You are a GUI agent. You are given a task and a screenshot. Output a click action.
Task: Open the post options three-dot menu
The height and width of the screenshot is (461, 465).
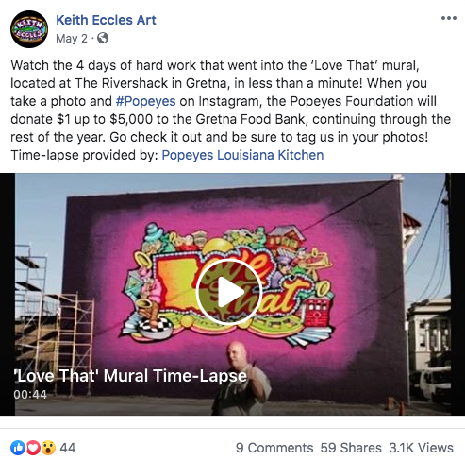(x=449, y=18)
